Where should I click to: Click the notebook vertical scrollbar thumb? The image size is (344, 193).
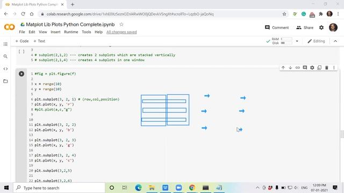(342, 134)
